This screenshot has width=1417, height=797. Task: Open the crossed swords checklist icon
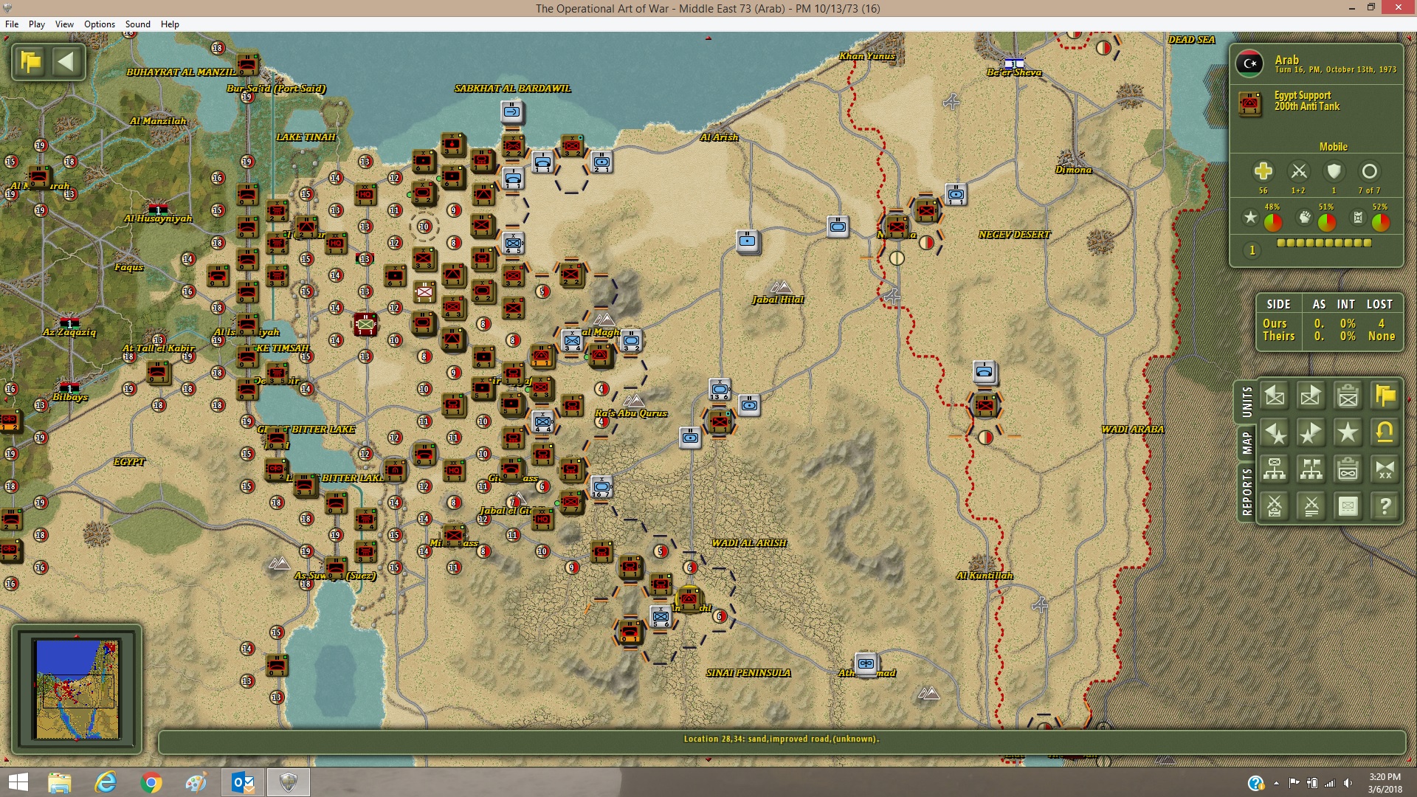click(x=1275, y=506)
